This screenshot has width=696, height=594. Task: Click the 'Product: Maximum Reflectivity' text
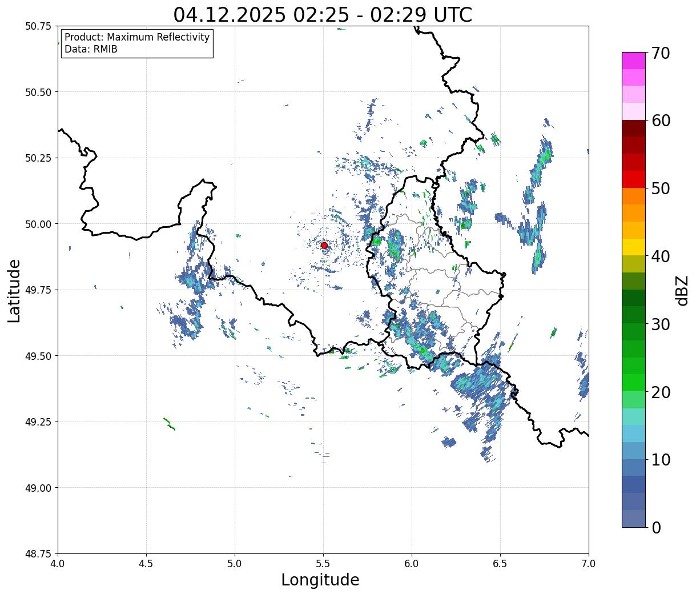(x=137, y=37)
